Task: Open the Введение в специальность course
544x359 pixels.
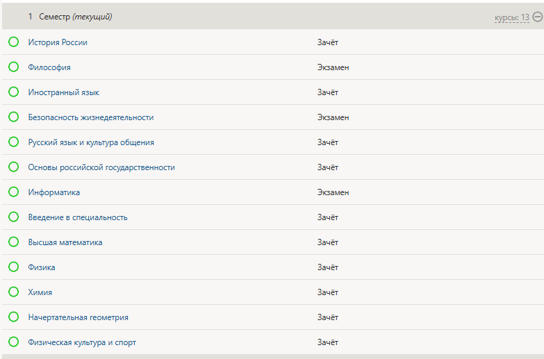Action: pyautogui.click(x=78, y=217)
